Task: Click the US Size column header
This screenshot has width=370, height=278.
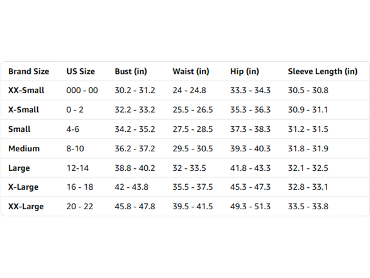Action: click(x=81, y=71)
